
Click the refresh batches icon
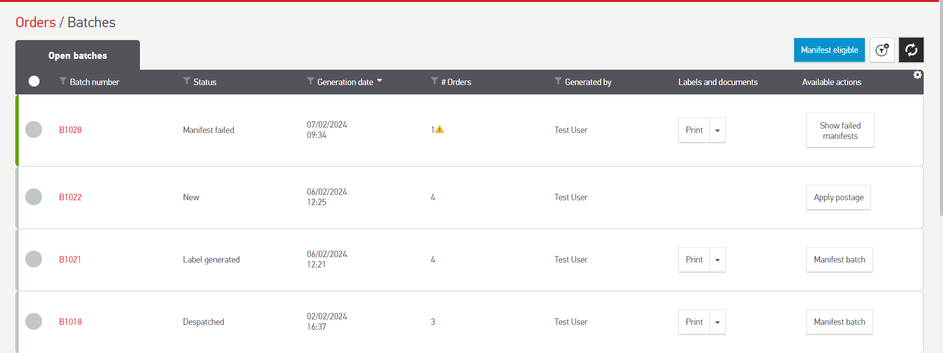tap(911, 50)
